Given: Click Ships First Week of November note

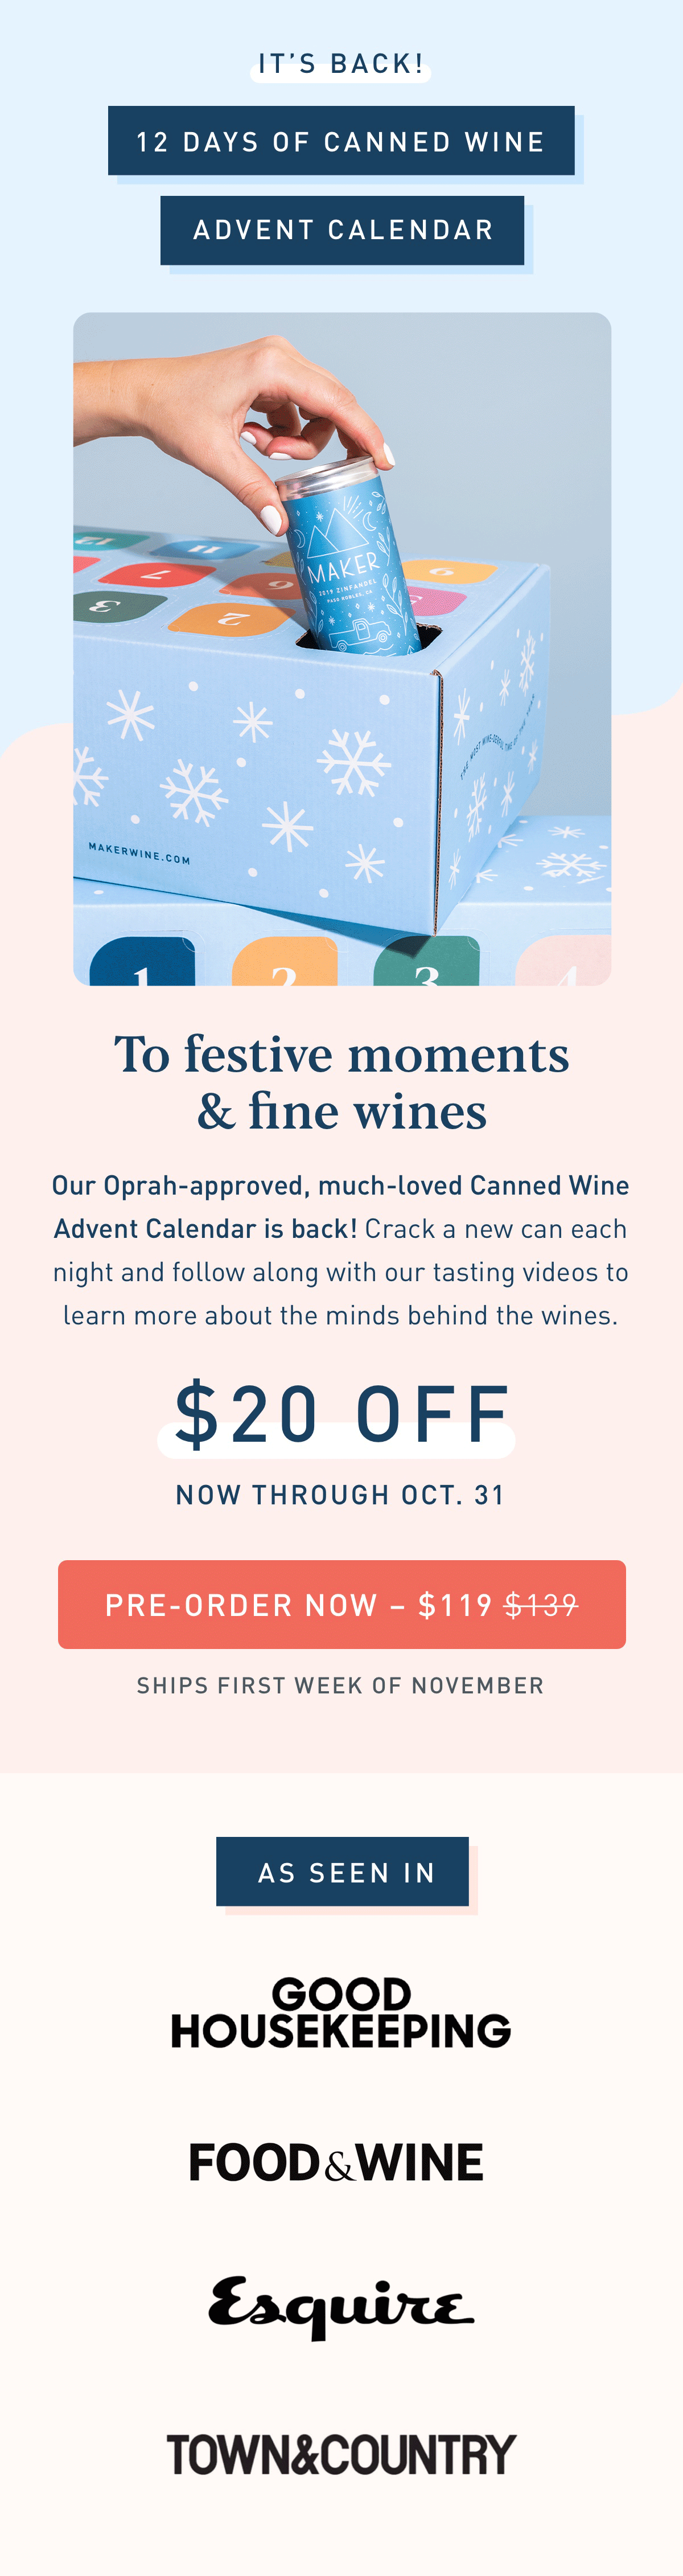Looking at the screenshot, I should click(x=341, y=1685).
